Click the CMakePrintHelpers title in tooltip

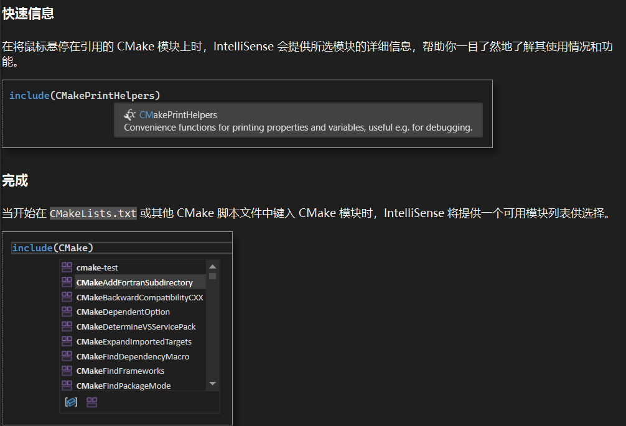[178, 115]
